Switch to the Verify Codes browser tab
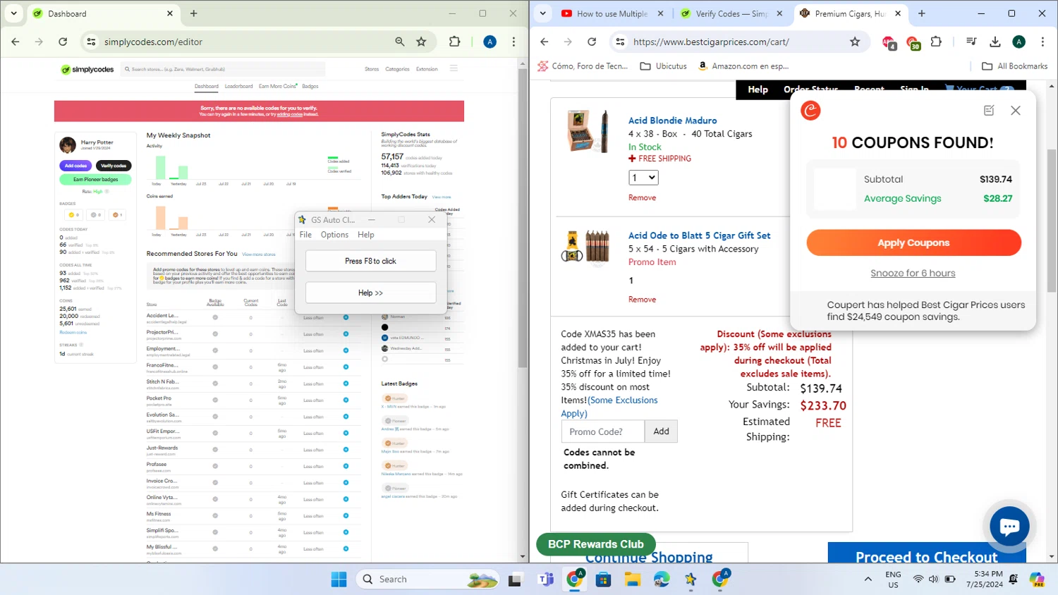This screenshot has width=1058, height=595. pyautogui.click(x=732, y=13)
